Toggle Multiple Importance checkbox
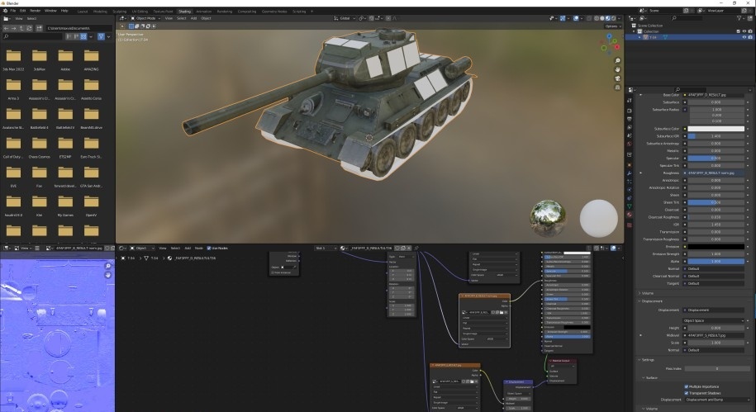756x412 pixels. click(686, 386)
